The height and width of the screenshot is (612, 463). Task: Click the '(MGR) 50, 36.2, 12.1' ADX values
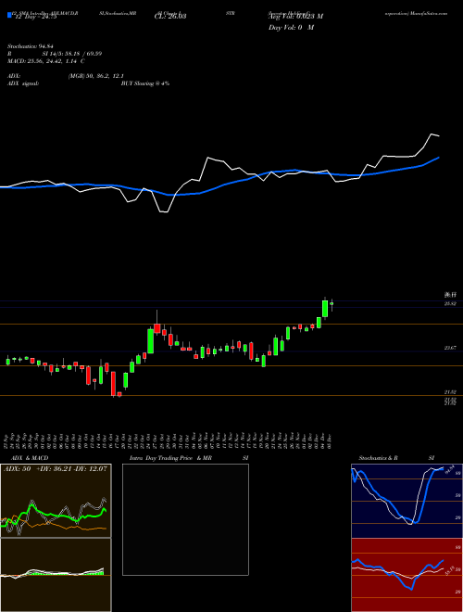(x=96, y=76)
